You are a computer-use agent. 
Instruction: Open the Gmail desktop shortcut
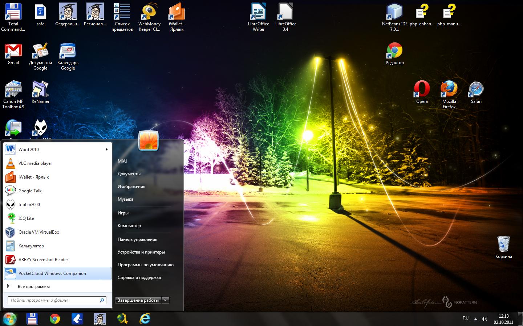tap(13, 51)
